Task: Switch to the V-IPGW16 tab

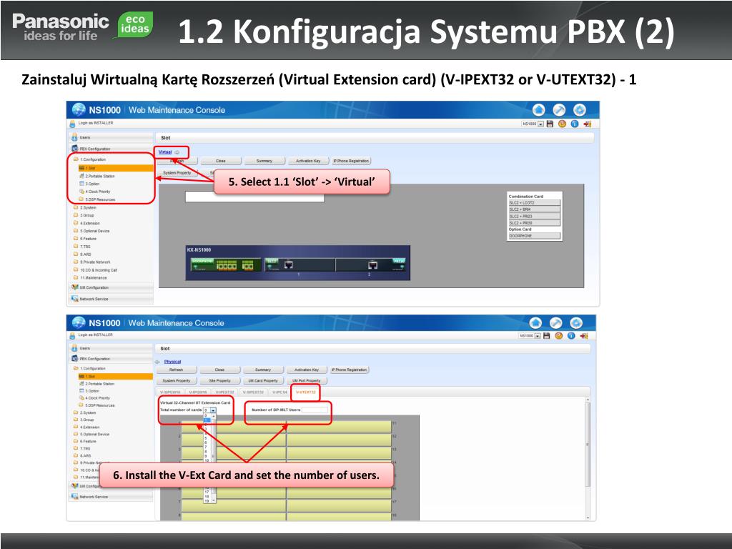Action: pyautogui.click(x=198, y=392)
